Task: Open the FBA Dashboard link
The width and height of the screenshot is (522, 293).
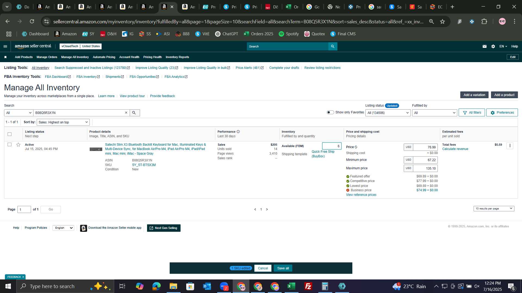Action: tap(58, 77)
